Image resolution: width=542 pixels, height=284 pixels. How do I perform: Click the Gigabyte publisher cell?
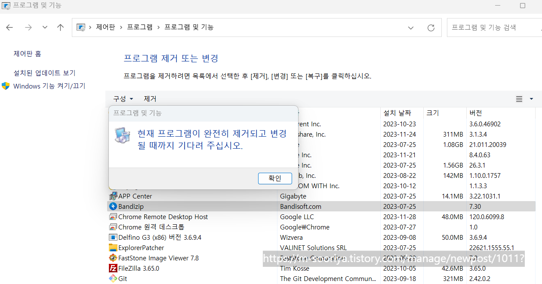click(293, 196)
